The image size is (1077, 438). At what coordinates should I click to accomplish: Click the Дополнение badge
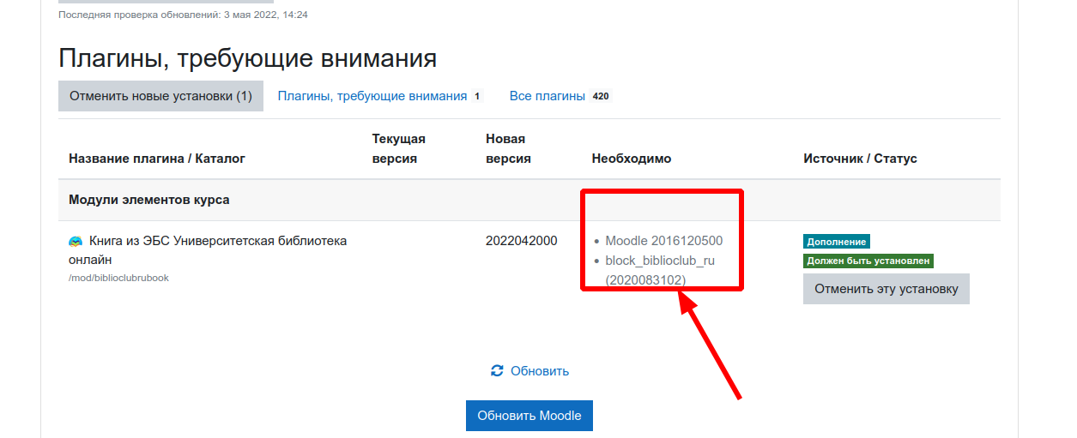pos(837,242)
